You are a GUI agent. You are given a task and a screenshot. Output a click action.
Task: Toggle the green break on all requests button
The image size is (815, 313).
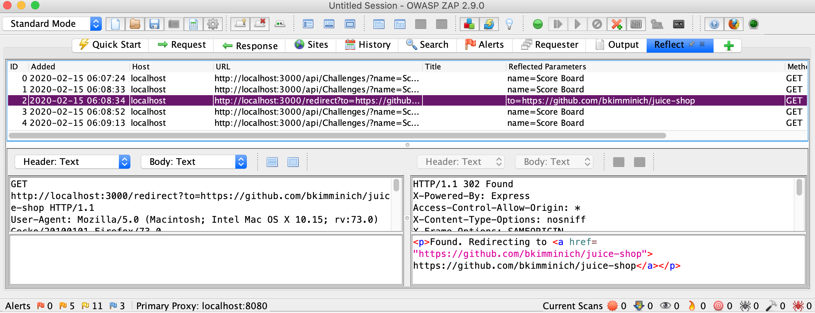pos(538,24)
